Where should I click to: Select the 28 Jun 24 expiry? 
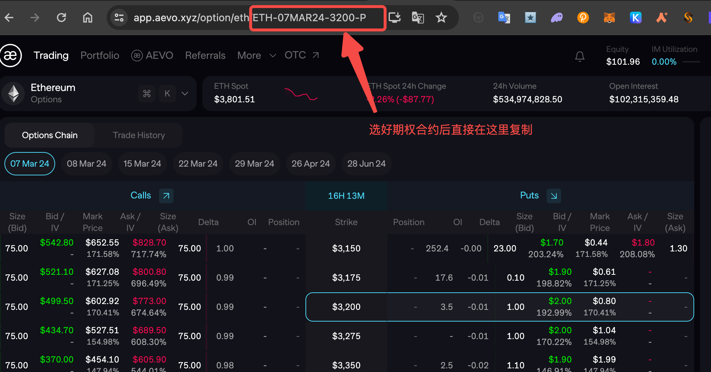pyautogui.click(x=366, y=164)
